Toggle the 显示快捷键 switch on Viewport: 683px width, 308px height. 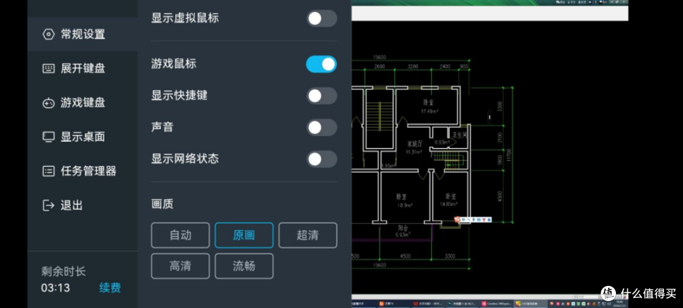pos(321,96)
